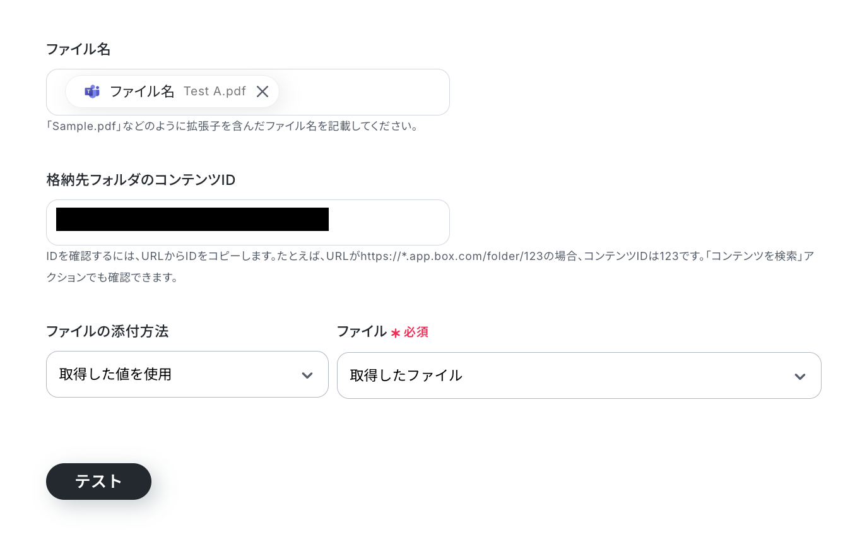Click the blacked-out content ID value
This screenshot has width=867, height=544.
192,219
